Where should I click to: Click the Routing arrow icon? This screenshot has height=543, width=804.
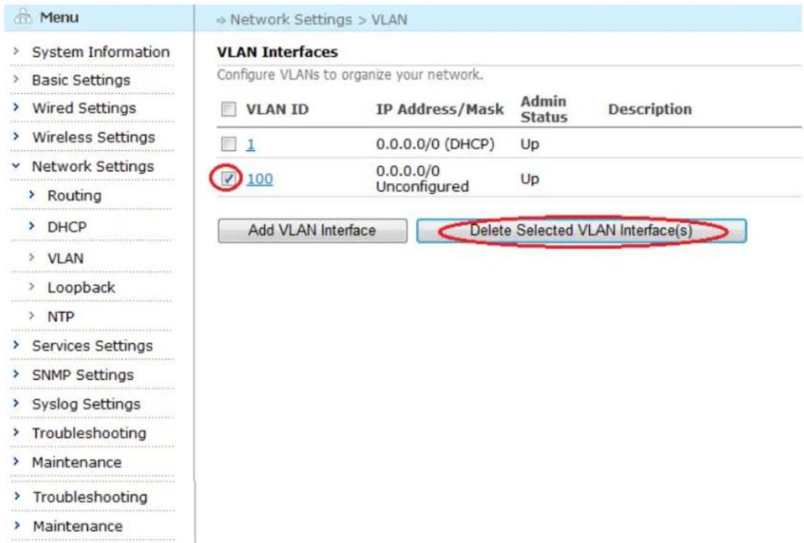point(32,195)
